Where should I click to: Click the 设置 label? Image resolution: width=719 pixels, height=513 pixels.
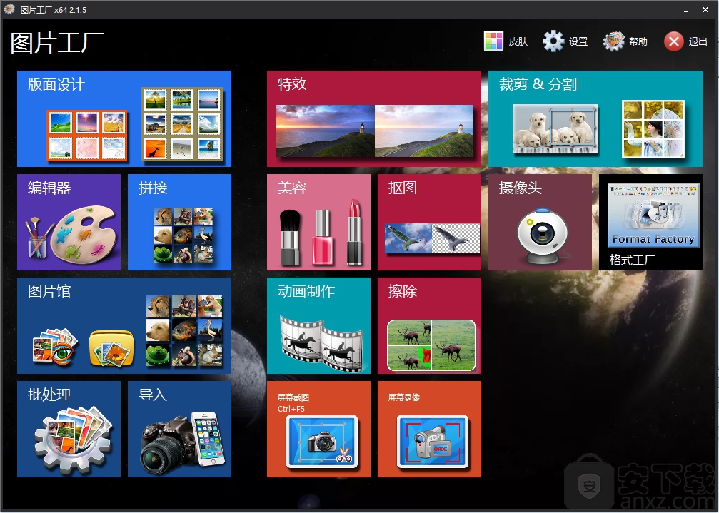[578, 41]
